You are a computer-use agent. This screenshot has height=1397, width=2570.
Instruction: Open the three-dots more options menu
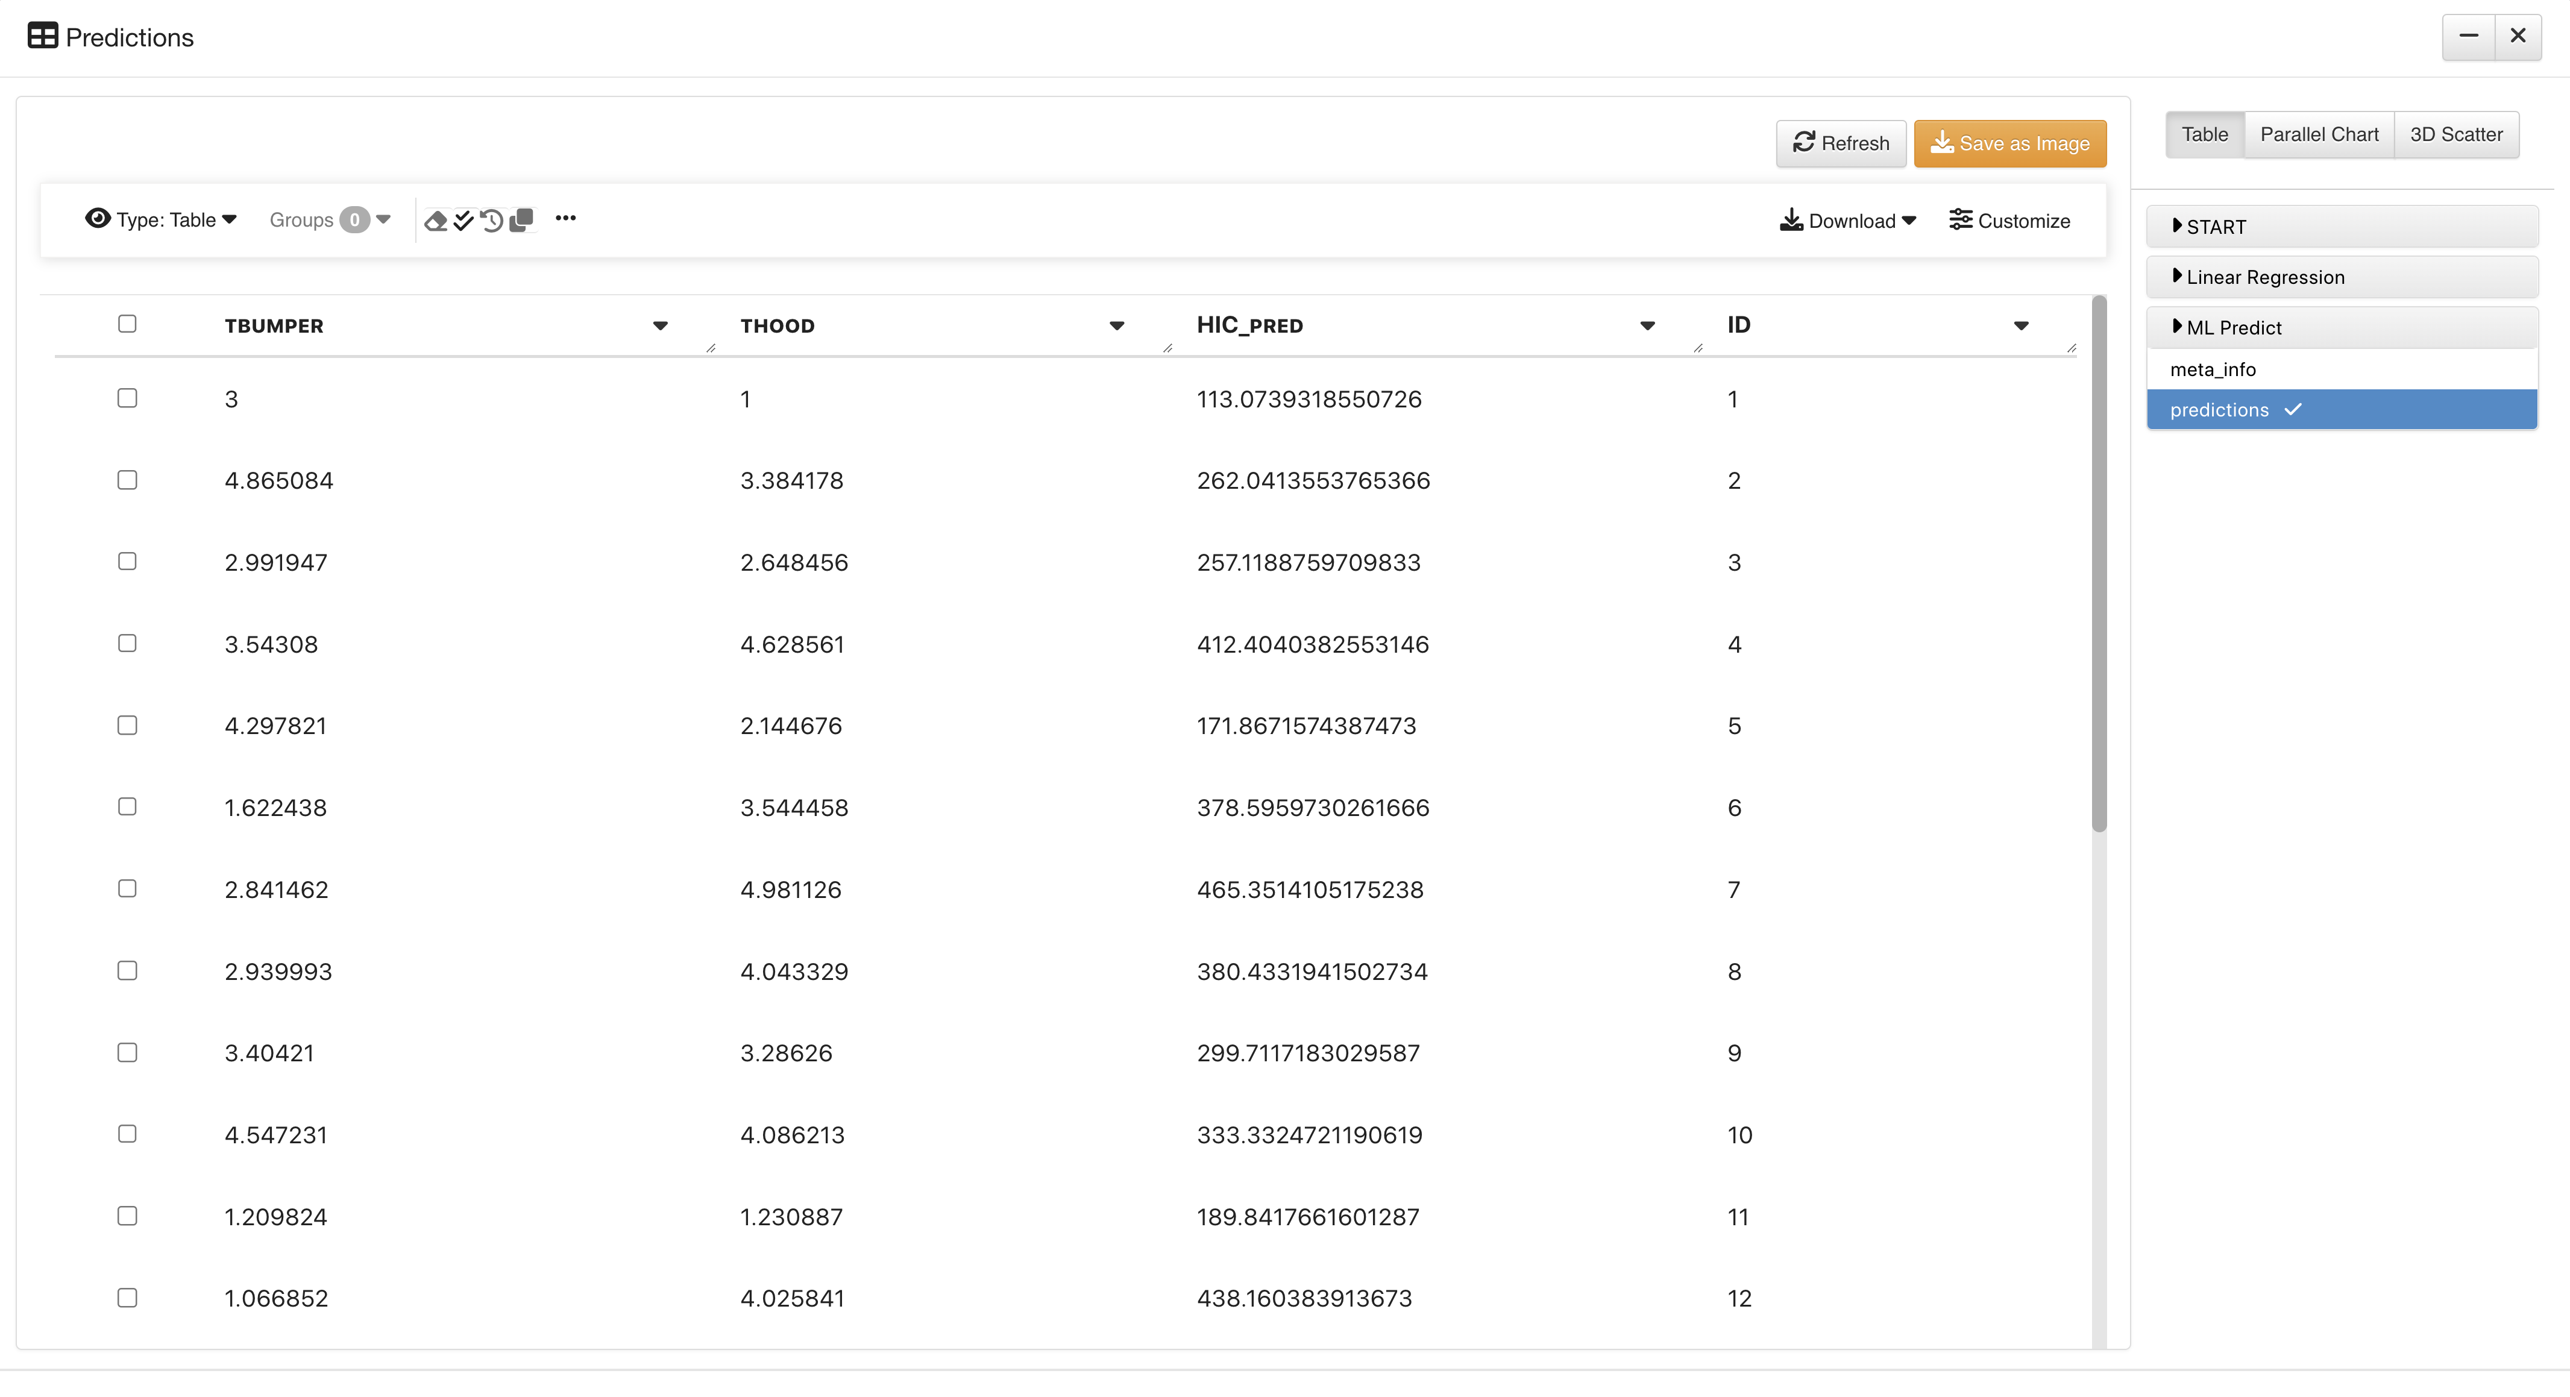click(x=566, y=219)
